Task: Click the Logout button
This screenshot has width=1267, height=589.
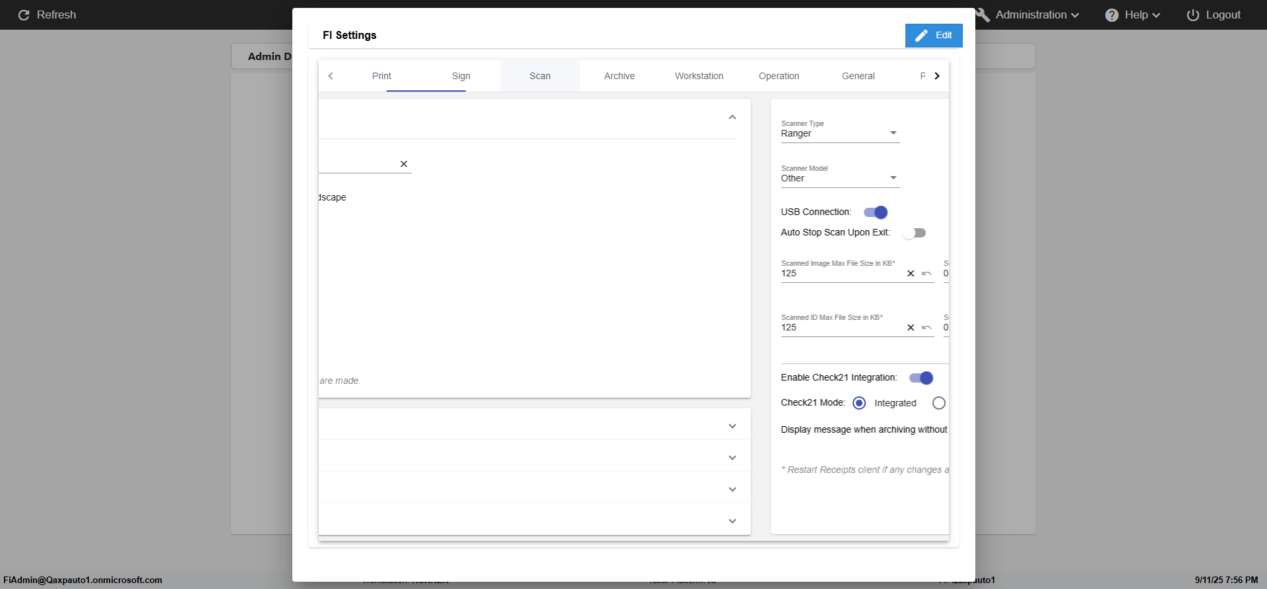Action: pyautogui.click(x=1214, y=15)
